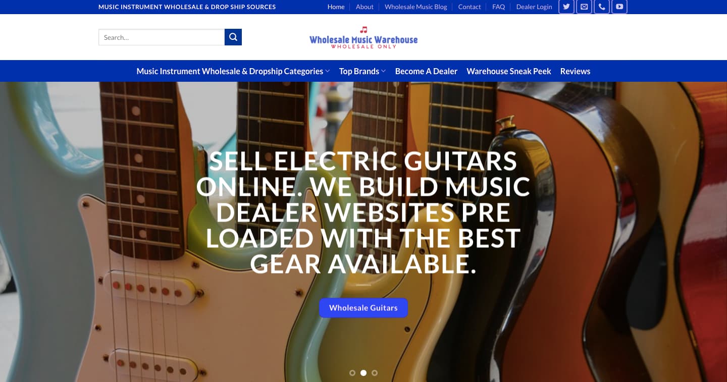Open the Warehouse Sneak Peek page
Screen dimensions: 727x382
pos(509,71)
